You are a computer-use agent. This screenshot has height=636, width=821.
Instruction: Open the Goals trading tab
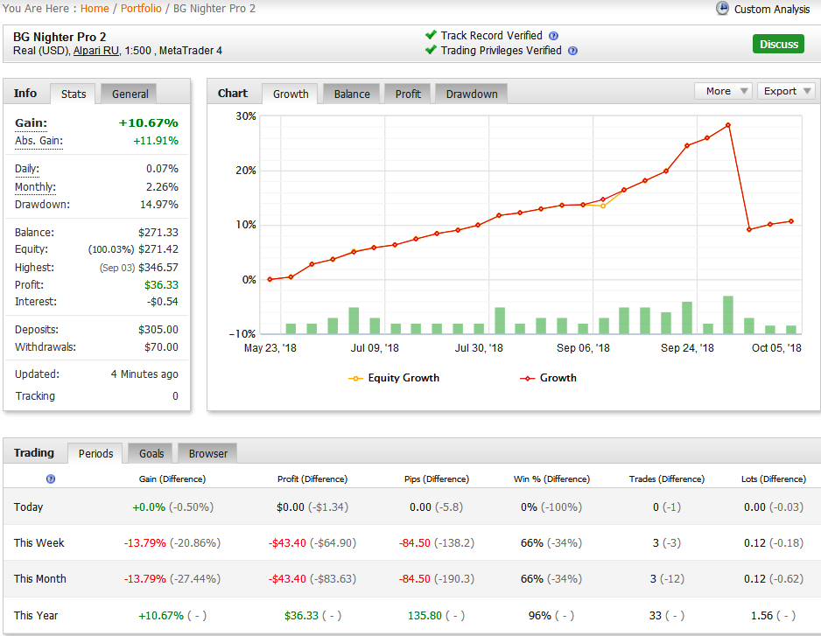point(151,454)
